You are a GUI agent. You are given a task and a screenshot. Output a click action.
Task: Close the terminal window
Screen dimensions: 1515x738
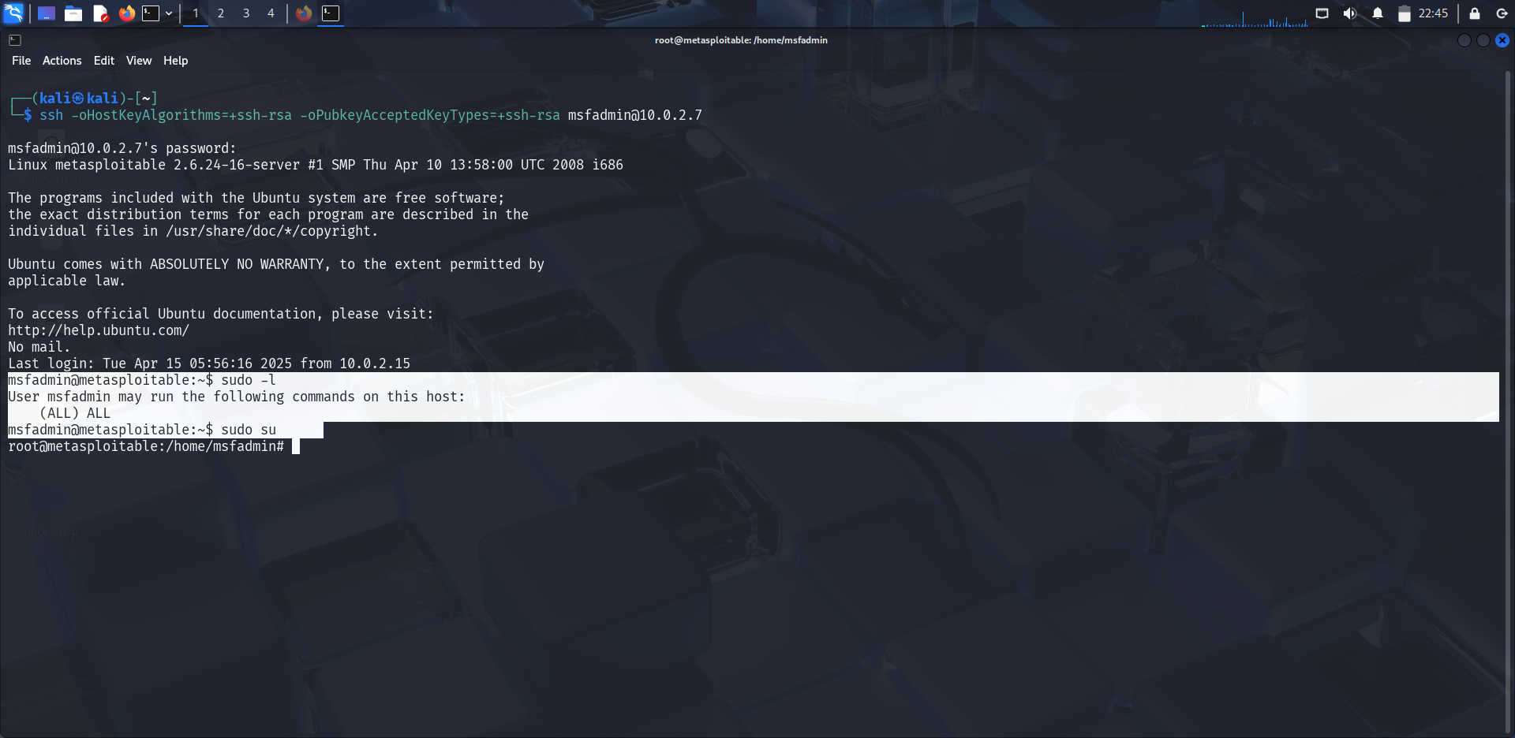(x=1502, y=40)
